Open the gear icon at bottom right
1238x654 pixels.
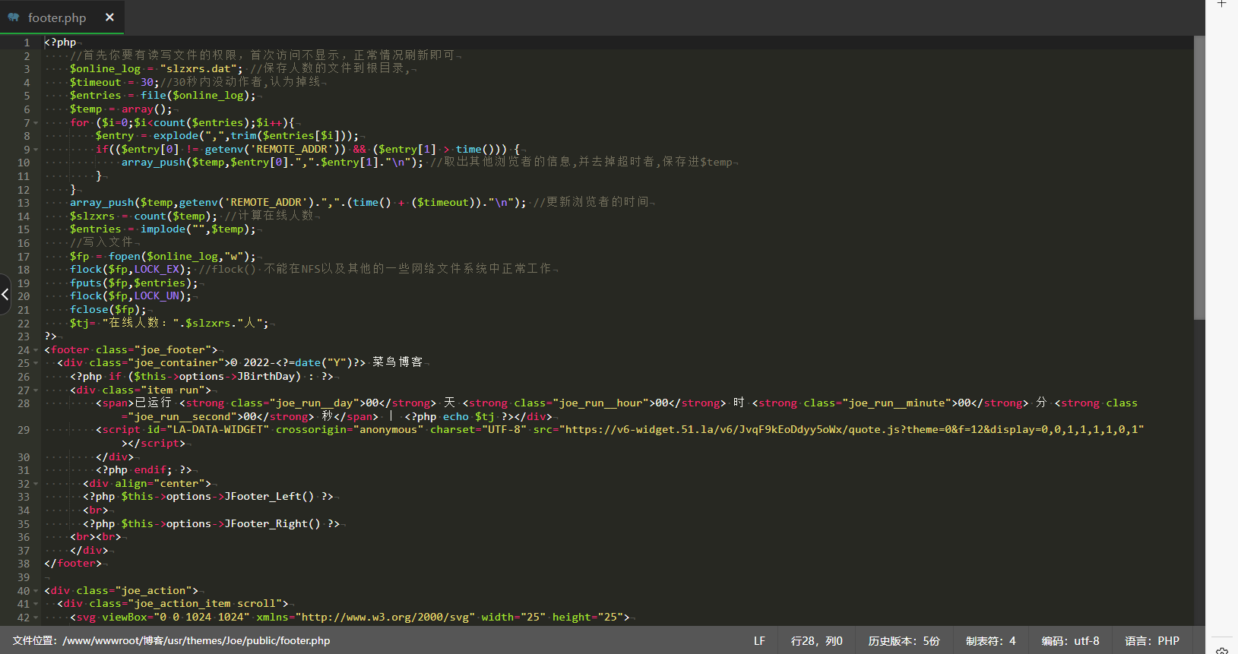pos(1222,650)
